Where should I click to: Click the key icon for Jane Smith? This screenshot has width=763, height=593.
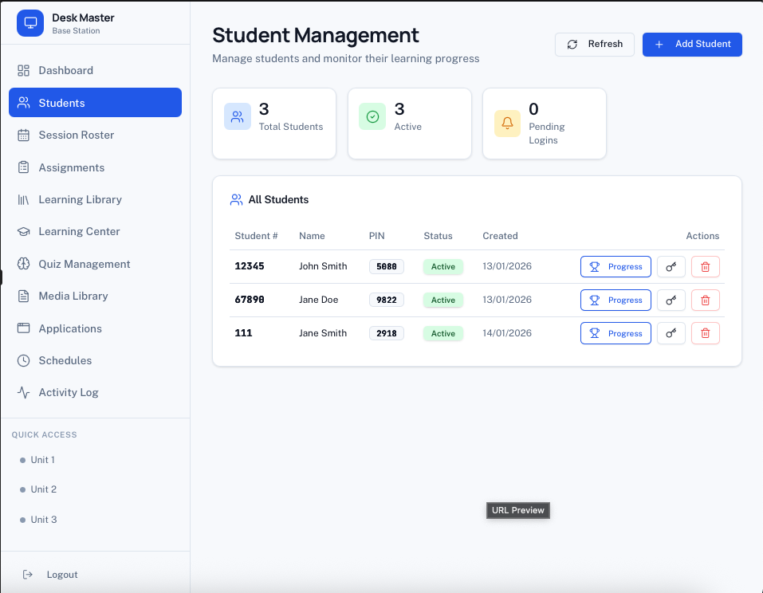671,333
